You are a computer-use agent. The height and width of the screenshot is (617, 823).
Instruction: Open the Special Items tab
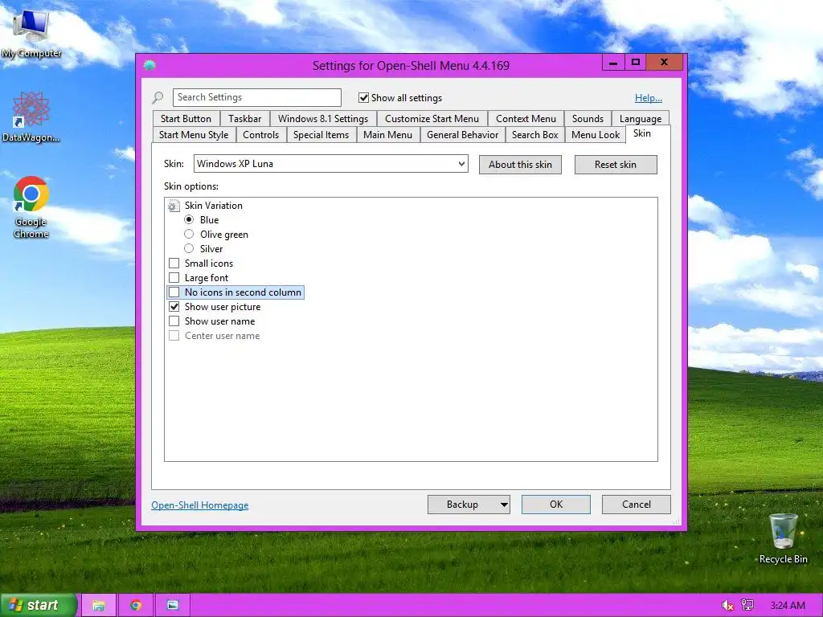[x=321, y=135]
